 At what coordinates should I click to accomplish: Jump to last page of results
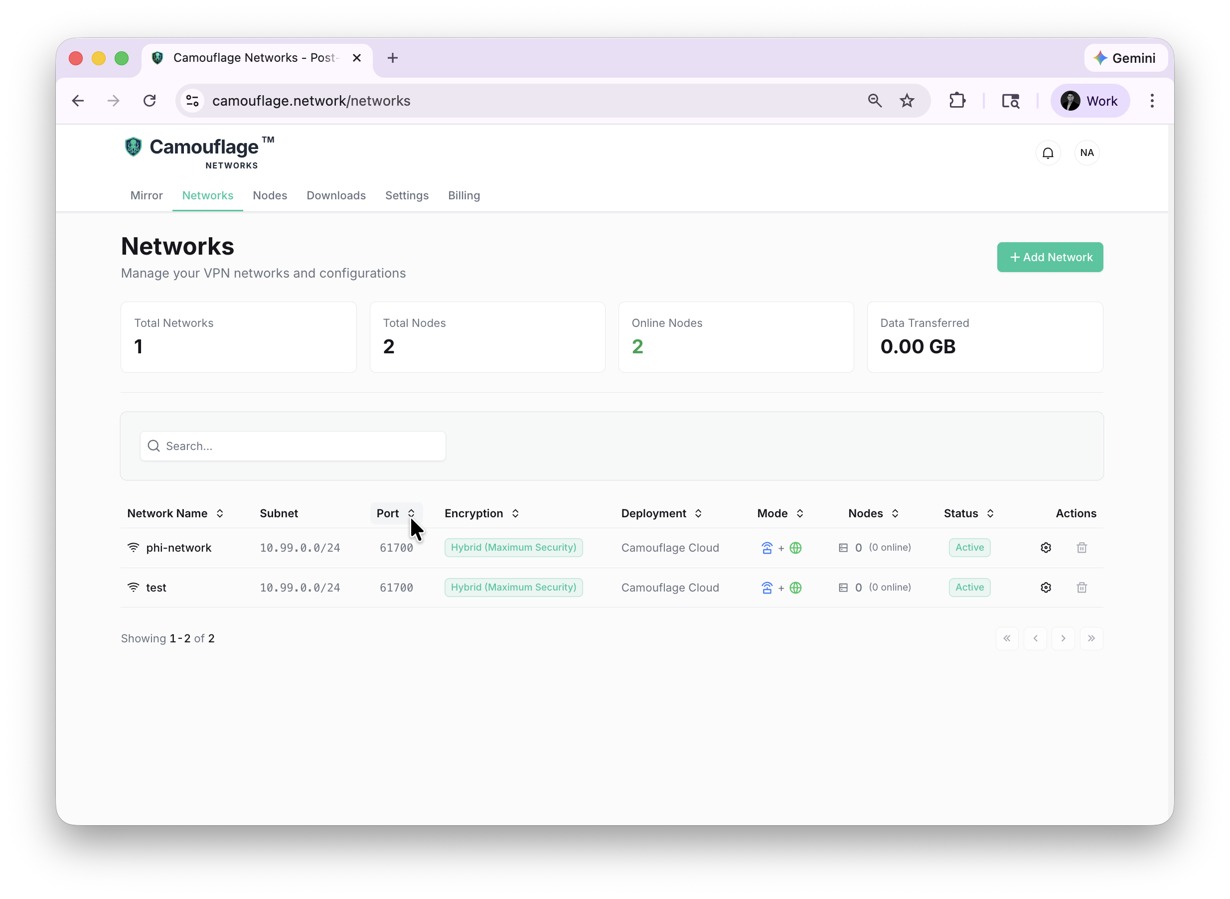[x=1091, y=638]
